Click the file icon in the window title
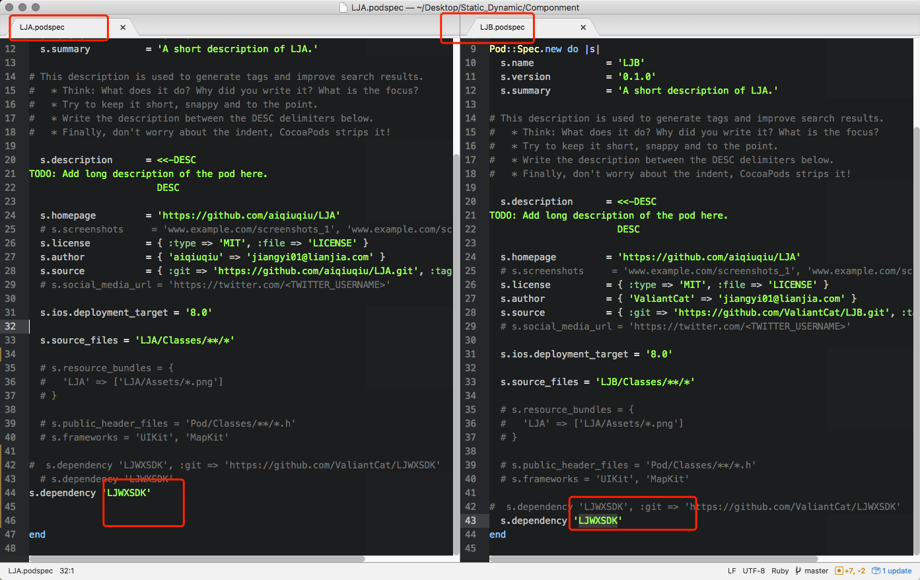 (343, 7)
